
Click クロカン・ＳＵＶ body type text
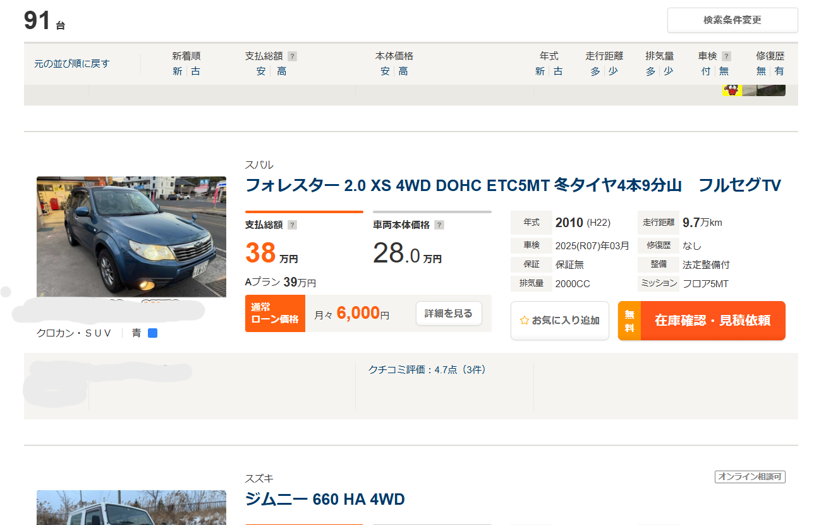pos(74,333)
